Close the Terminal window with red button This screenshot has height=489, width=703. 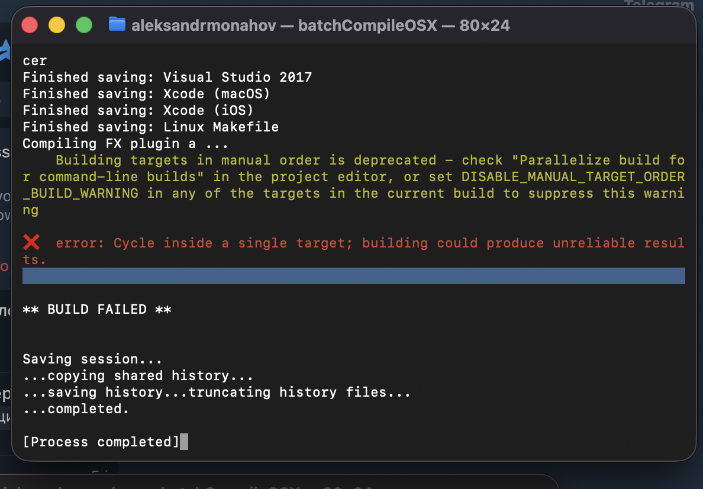pos(30,25)
